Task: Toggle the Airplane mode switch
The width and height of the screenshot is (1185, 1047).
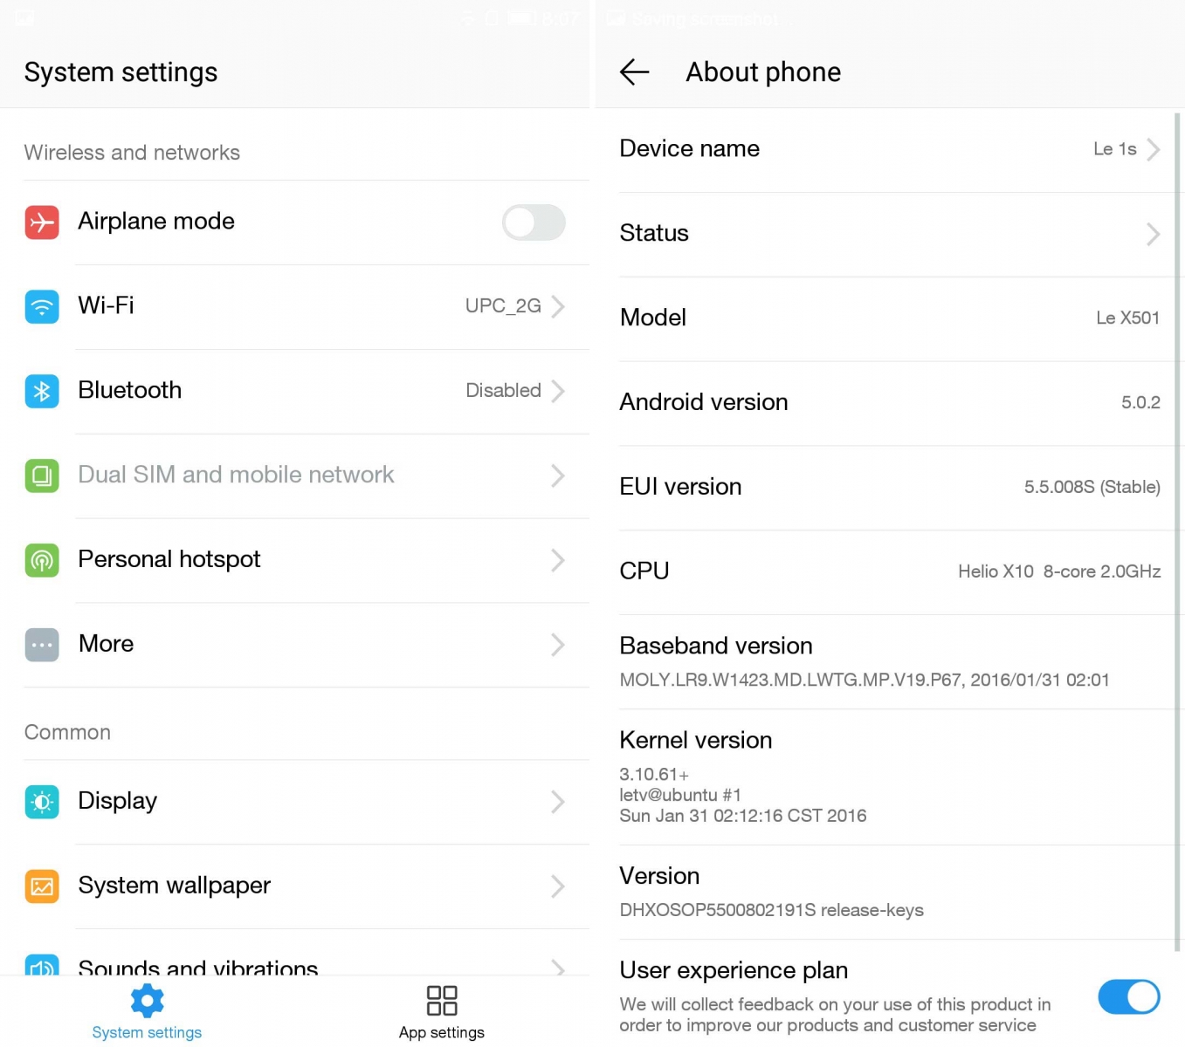Action: pos(534,222)
